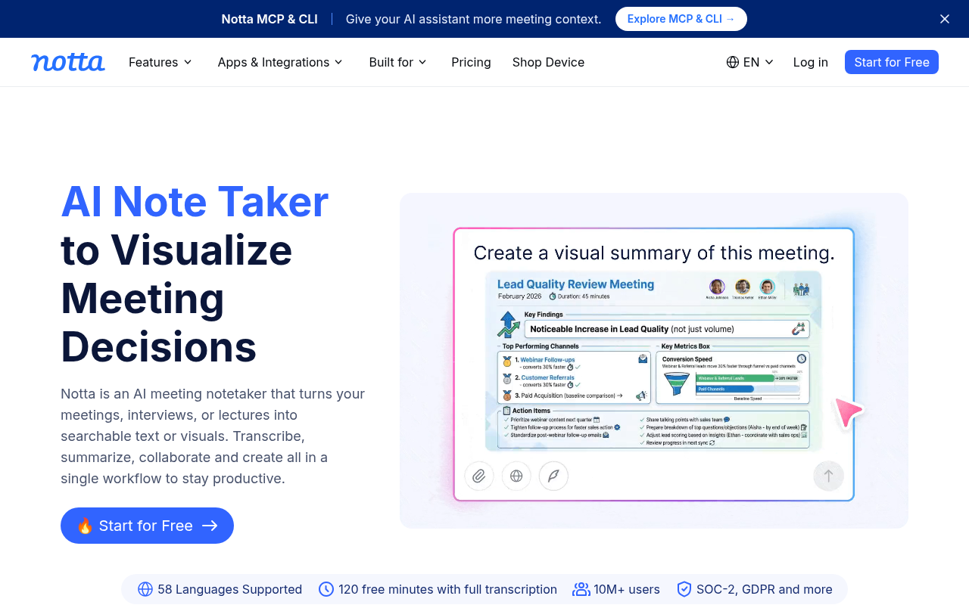The height and width of the screenshot is (605, 969).
Task: Click the globe language icon near EN
Action: click(x=733, y=62)
